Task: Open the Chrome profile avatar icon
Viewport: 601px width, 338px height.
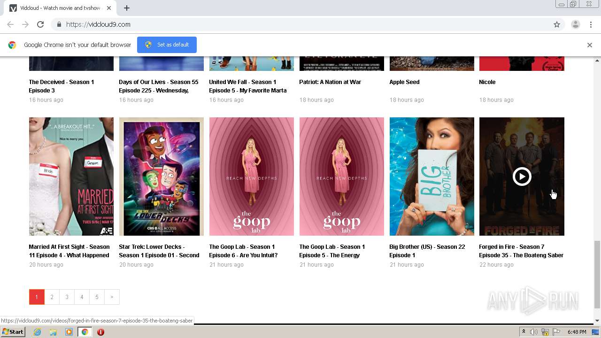Action: click(575, 24)
